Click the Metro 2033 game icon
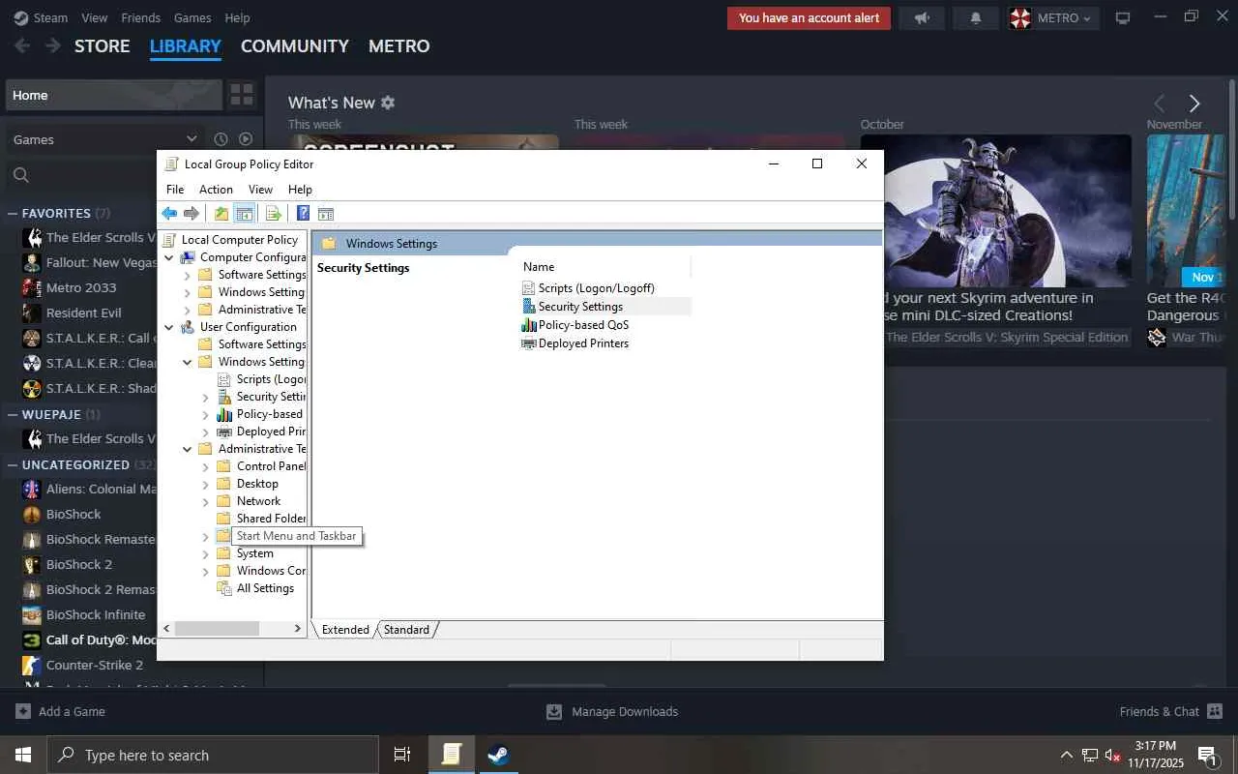1238x774 pixels. pos(32,287)
